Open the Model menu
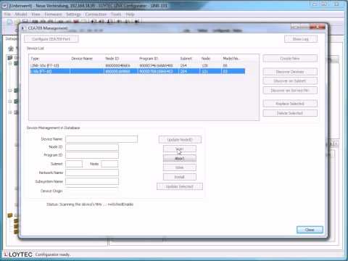Viewport: 348px width, 261px height. [x=20, y=14]
